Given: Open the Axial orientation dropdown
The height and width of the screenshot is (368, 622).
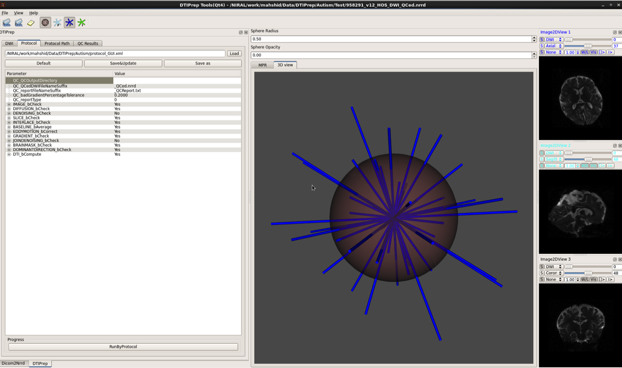Looking at the screenshot, I should coord(554,46).
